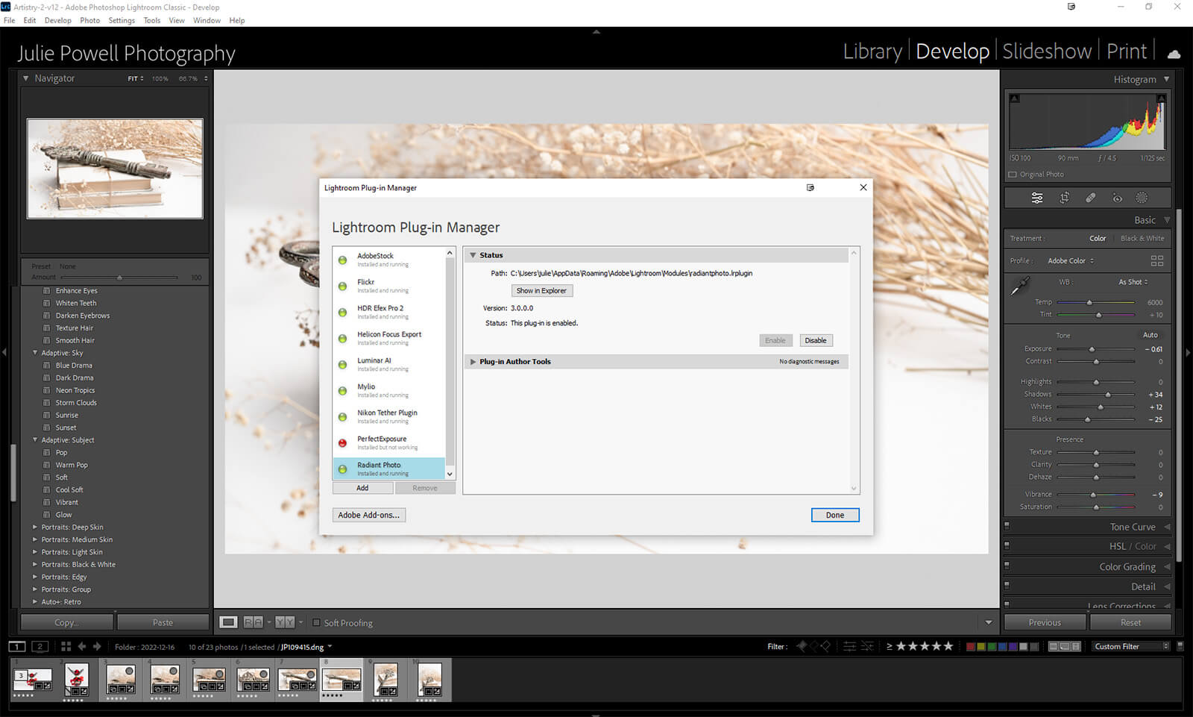Screen dimensions: 1193x717
Task: Switch to the Print module
Action: click(1127, 51)
